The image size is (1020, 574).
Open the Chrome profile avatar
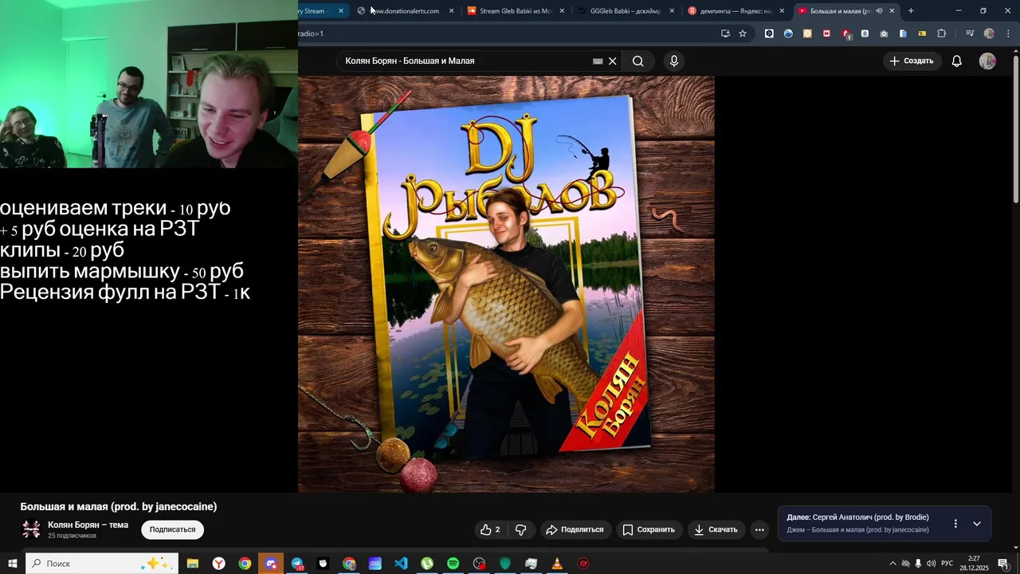pos(989,33)
